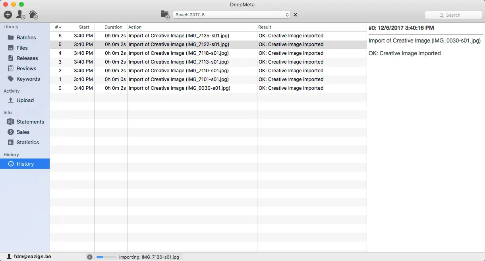This screenshot has width=485, height=261.
Task: Open Statistics in the sidebar
Action: pos(25,142)
